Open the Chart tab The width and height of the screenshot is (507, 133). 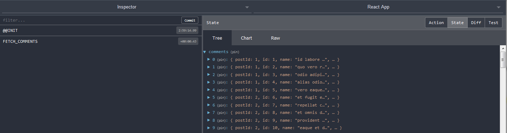(246, 38)
